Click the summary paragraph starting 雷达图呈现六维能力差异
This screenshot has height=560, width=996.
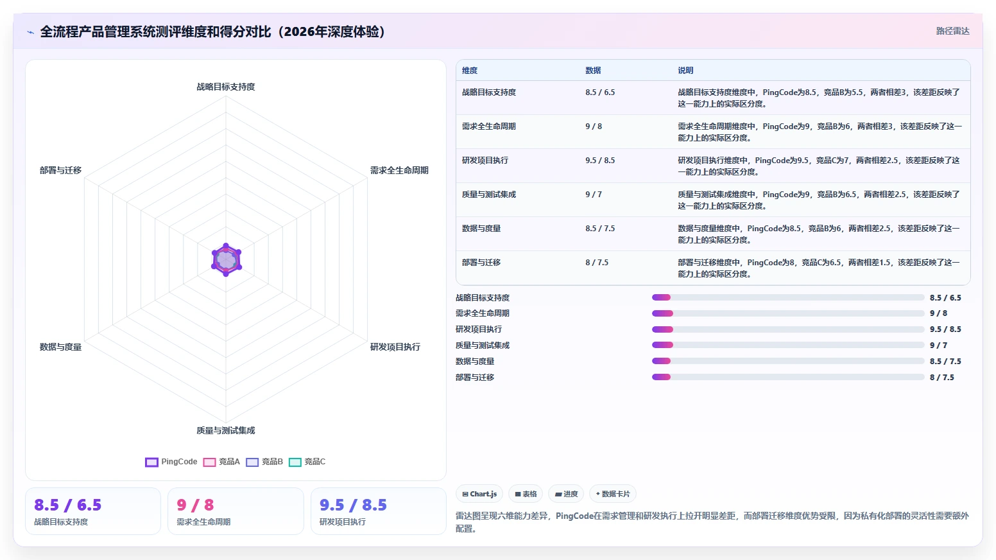pos(712,522)
